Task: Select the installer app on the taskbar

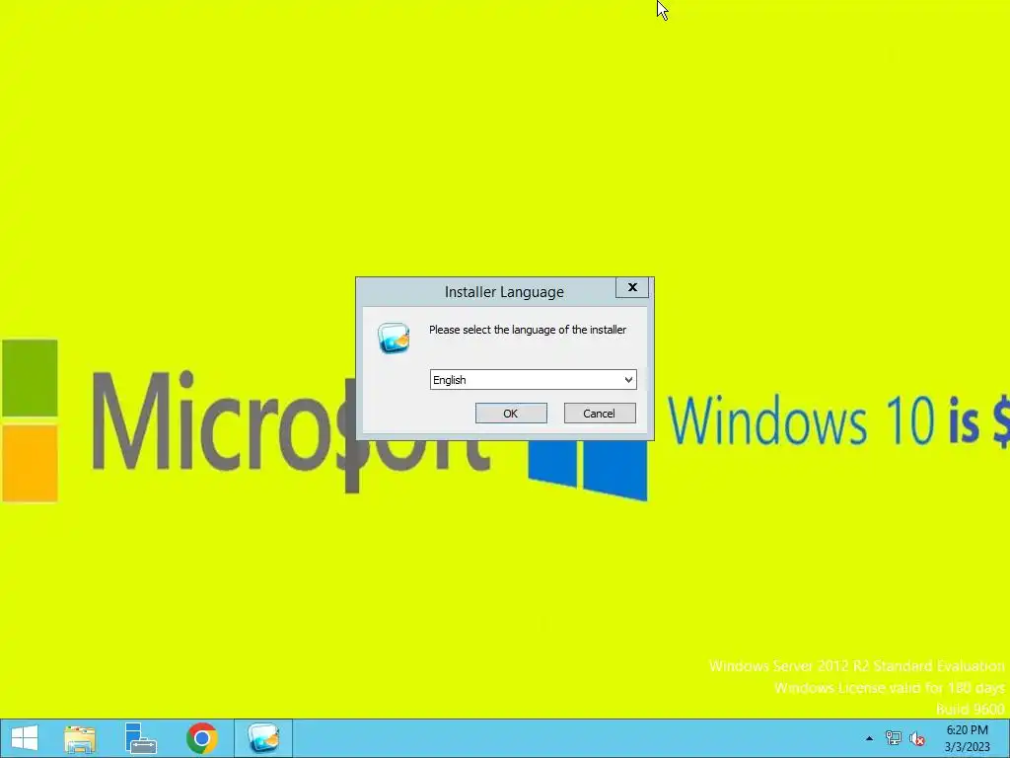Action: coord(262,738)
